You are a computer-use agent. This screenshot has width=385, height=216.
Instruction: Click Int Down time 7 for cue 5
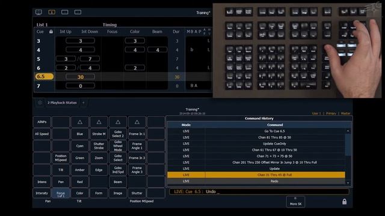coord(90,59)
